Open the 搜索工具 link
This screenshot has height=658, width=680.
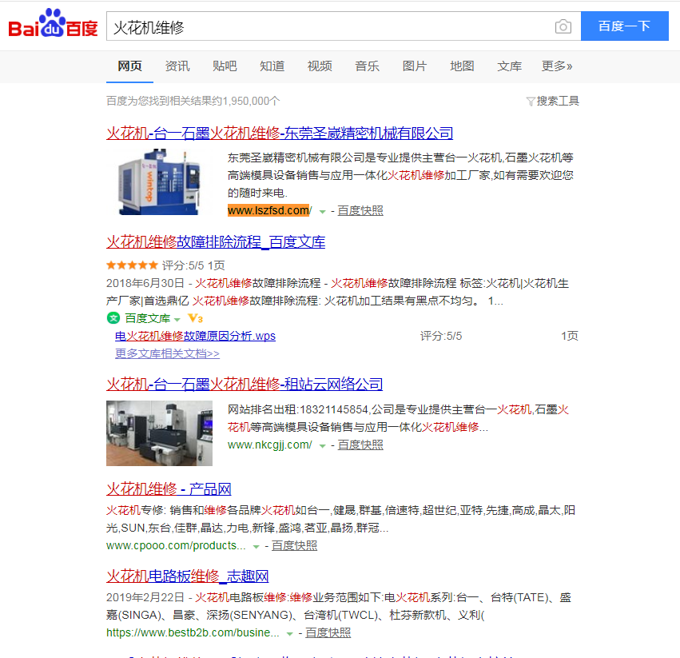(558, 101)
